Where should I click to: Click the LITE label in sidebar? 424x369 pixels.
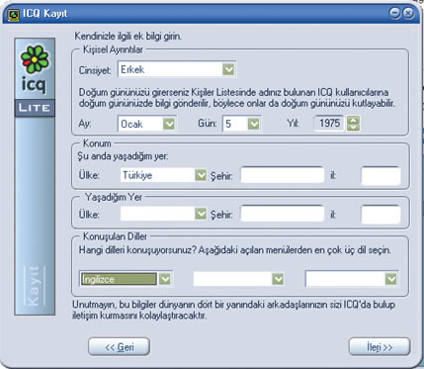[35, 108]
